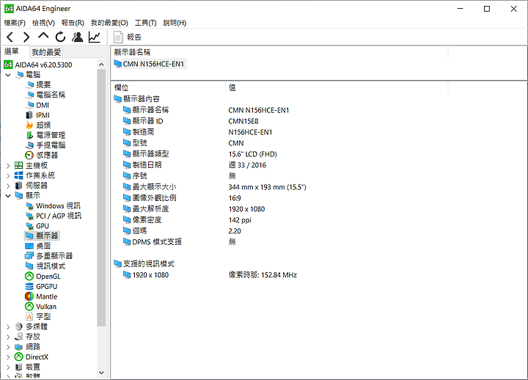Viewport: 528px width, 380px height.
Task: Open 視訊模式 tree item
Action: (51, 266)
